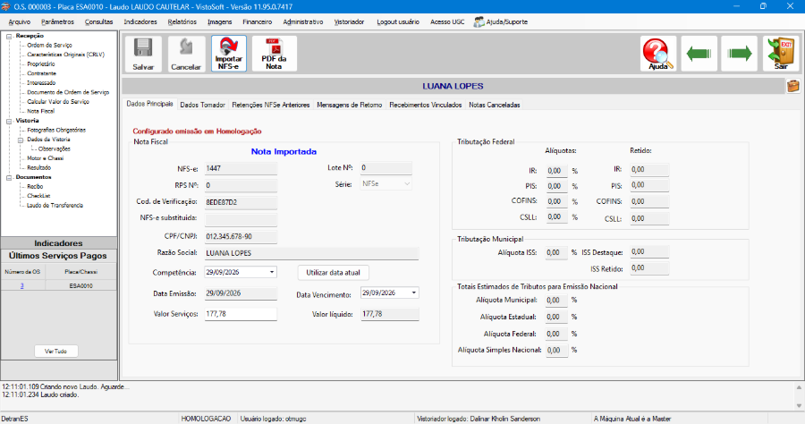
Task: Click the Ver Tudo button
Action: (56, 352)
